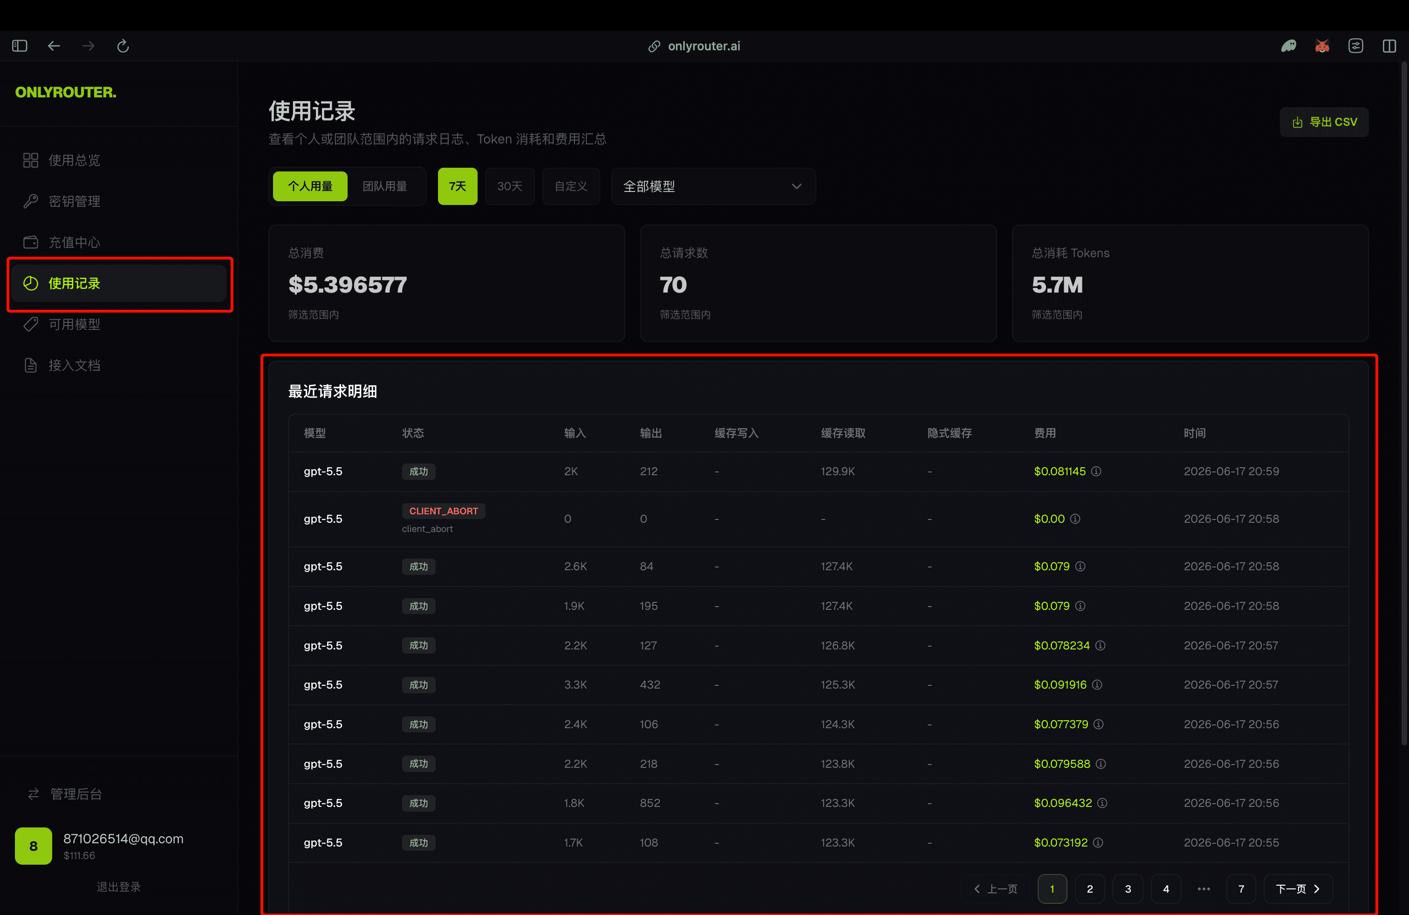Image resolution: width=1409 pixels, height=915 pixels.
Task: Click the ONLYROUTER logo
Action: pyautogui.click(x=66, y=92)
